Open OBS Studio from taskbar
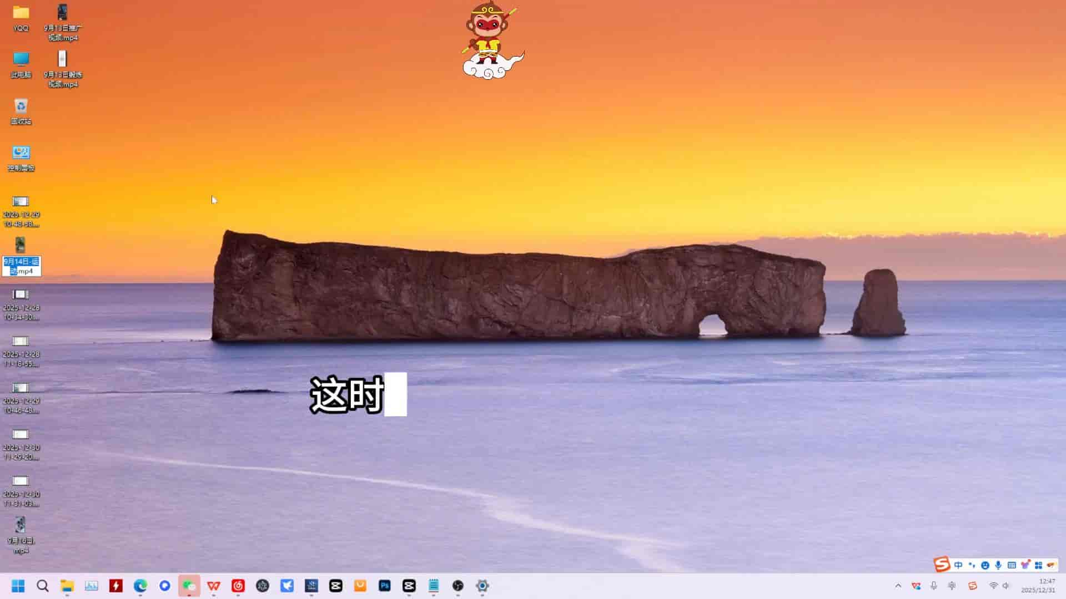This screenshot has height=599, width=1066. coord(458,586)
